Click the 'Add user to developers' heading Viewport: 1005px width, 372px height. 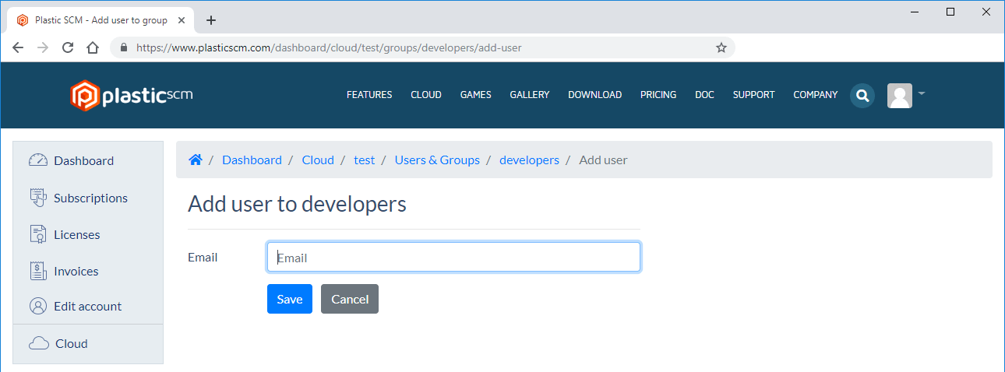297,205
